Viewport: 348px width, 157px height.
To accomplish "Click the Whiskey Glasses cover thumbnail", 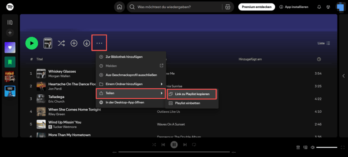I will point(41,73).
